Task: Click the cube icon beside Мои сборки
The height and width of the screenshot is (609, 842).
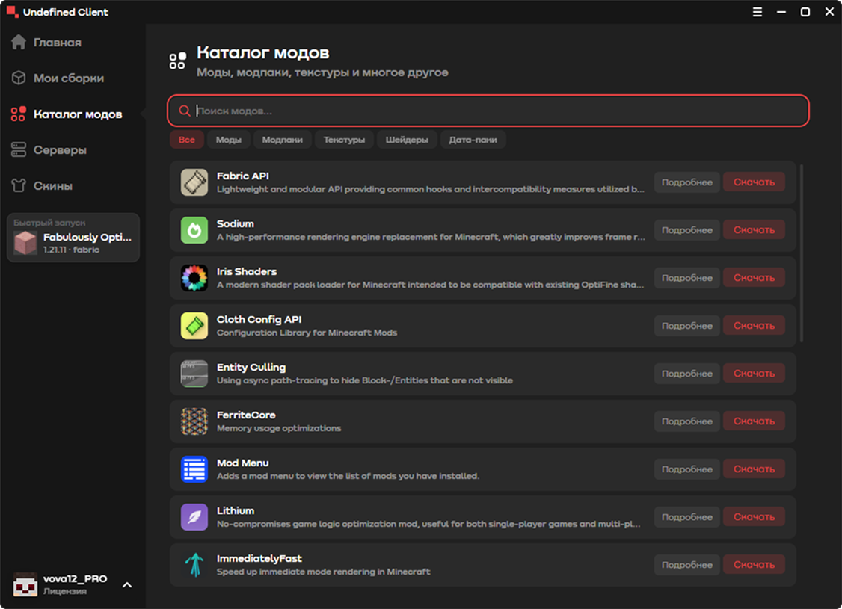Action: coord(19,78)
